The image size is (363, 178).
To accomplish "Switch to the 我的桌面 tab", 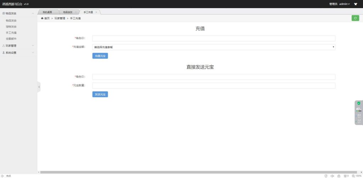I will 47,12.
